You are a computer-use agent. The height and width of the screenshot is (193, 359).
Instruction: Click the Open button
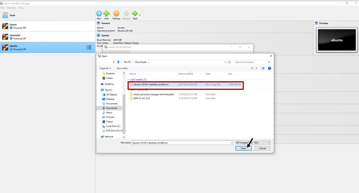[x=243, y=148]
